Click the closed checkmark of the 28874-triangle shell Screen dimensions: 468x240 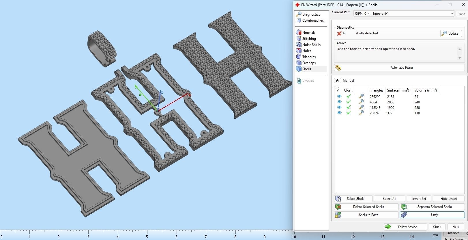[349, 113]
